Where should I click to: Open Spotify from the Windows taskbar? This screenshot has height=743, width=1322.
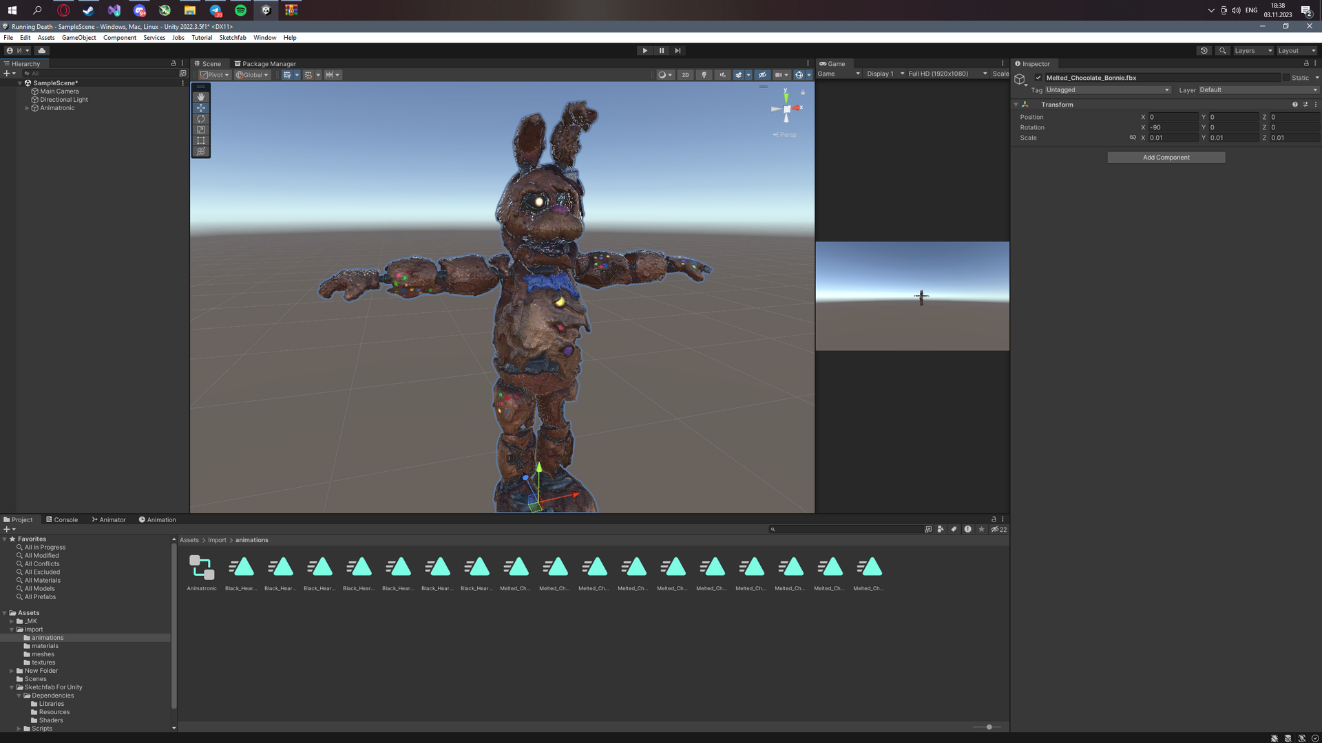click(x=240, y=10)
